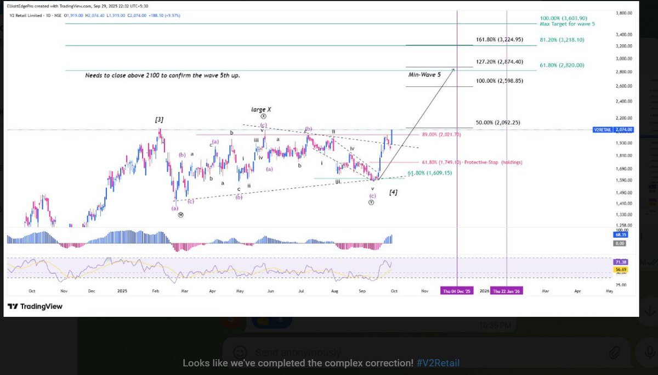Select the 'Thu 04 Dec '25' date marker

[457, 291]
